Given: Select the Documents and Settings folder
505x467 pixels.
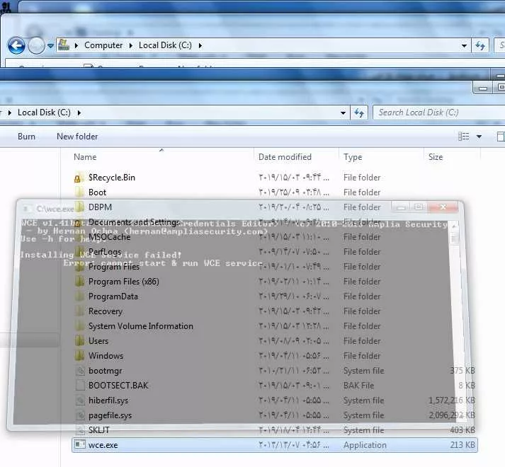Looking at the screenshot, I should click(134, 222).
